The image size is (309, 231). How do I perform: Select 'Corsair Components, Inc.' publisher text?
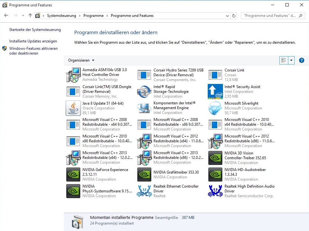pos(175,80)
